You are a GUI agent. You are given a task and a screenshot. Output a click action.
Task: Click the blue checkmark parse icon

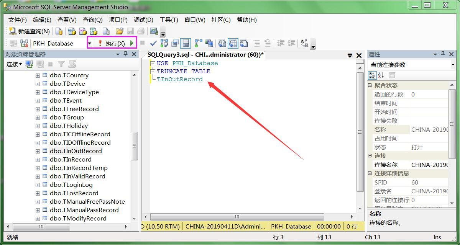153,43
